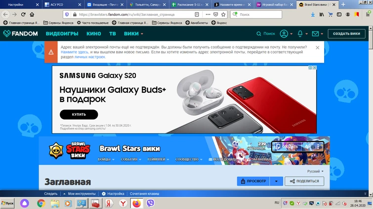Image resolution: width=373 pixels, height=209 pixels.
Task: Open Fandom notifications bell
Action: [x=300, y=34]
